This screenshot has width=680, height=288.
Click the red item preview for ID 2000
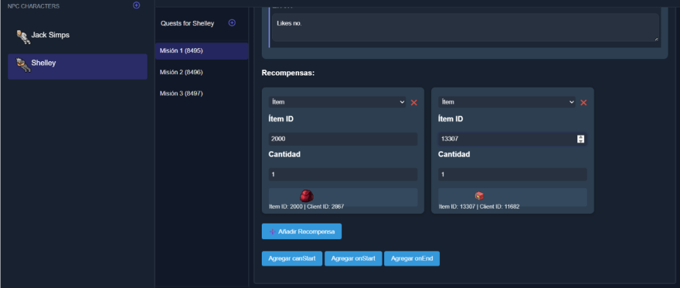pyautogui.click(x=307, y=196)
